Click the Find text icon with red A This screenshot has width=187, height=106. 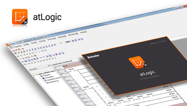[32, 56]
